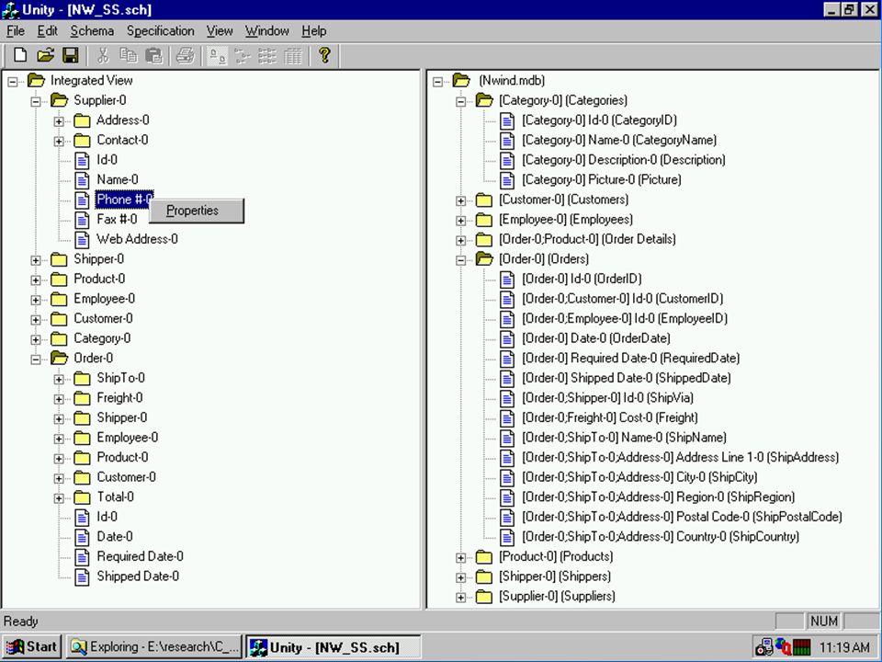Click the Paste toolbar icon
This screenshot has height=662, width=882.
(x=153, y=55)
